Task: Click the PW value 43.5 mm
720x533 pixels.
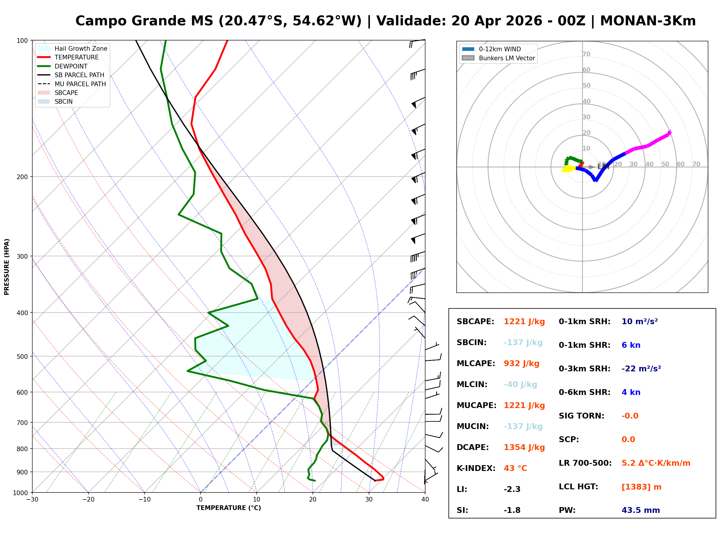Action: coord(641,510)
